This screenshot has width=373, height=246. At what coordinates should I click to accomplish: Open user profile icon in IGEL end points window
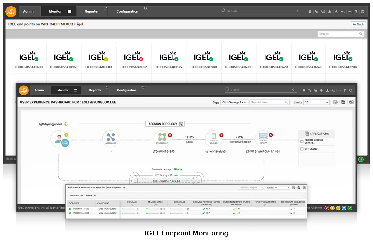310,11
